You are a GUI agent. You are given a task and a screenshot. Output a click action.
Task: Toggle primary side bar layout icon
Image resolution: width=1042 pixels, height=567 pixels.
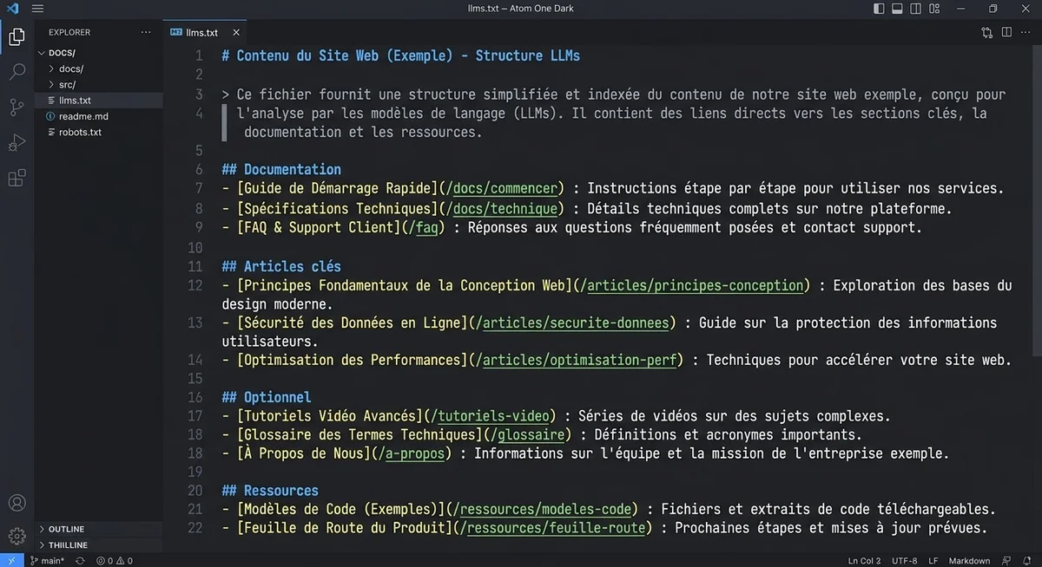click(x=879, y=9)
